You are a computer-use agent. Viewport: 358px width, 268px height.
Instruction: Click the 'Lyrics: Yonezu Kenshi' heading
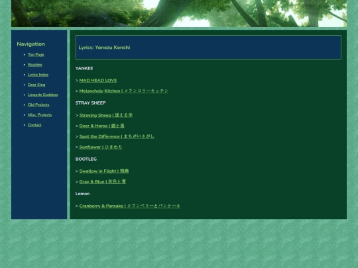tap(104, 48)
